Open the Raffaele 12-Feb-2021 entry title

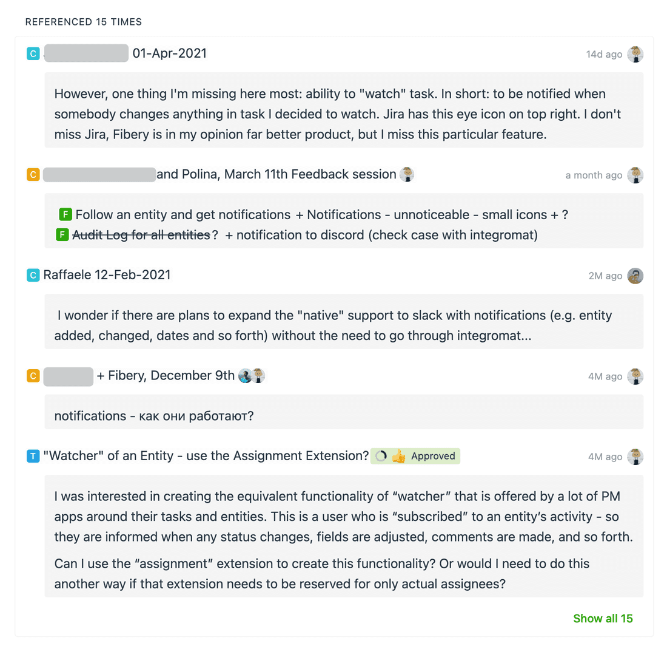[x=106, y=275]
